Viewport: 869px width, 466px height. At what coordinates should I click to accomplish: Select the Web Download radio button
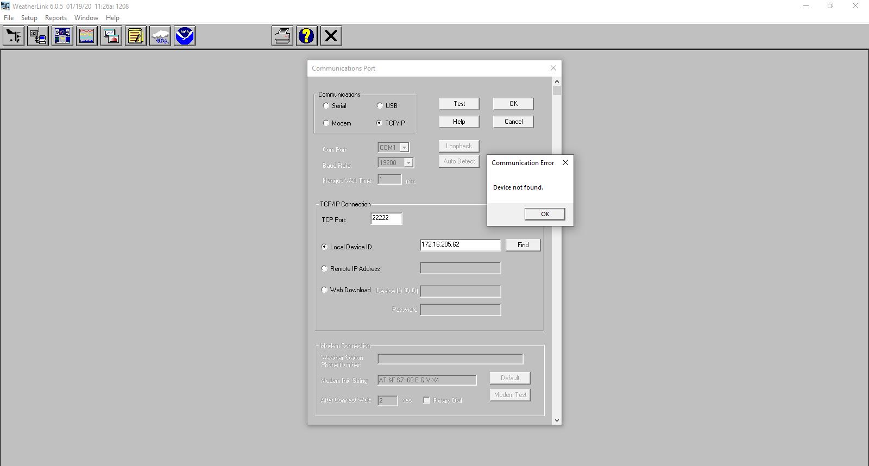[325, 290]
